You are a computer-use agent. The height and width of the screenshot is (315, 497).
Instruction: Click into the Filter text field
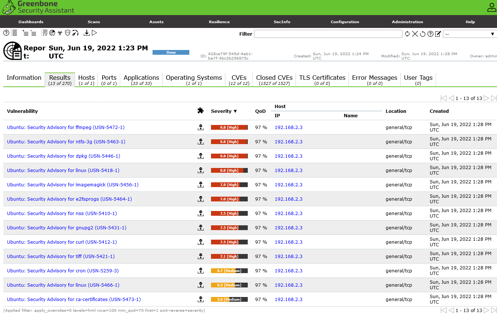(x=328, y=34)
